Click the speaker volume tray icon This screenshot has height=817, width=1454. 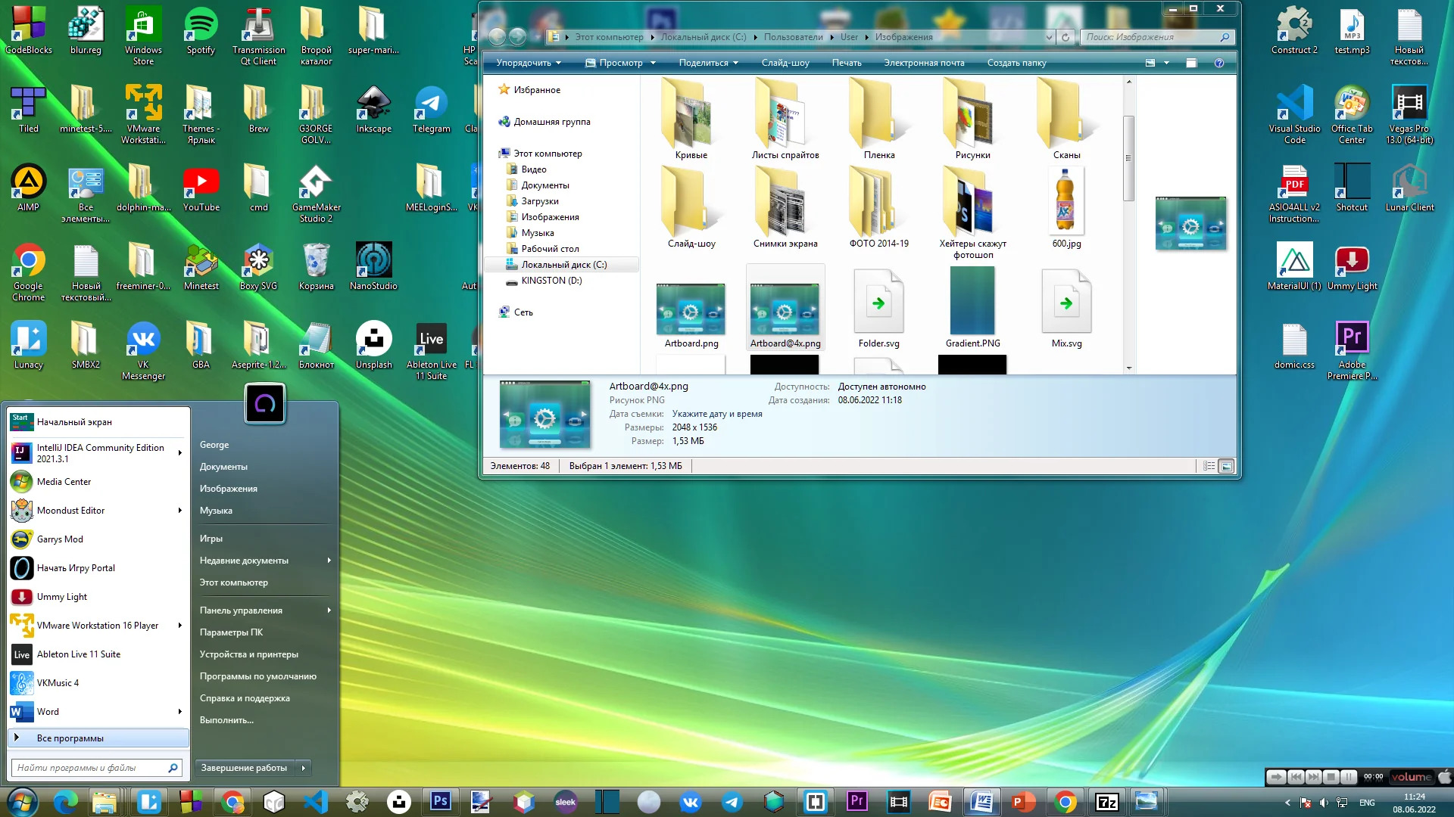(1324, 803)
